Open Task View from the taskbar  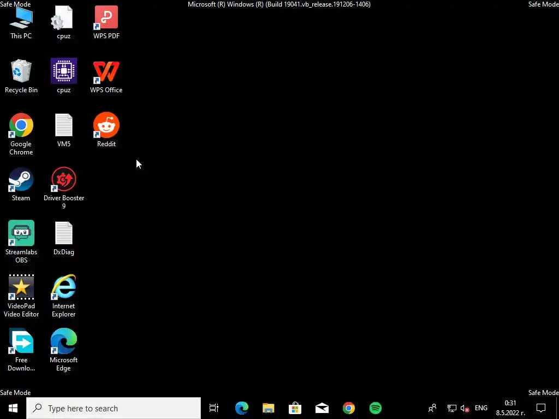tap(214, 408)
